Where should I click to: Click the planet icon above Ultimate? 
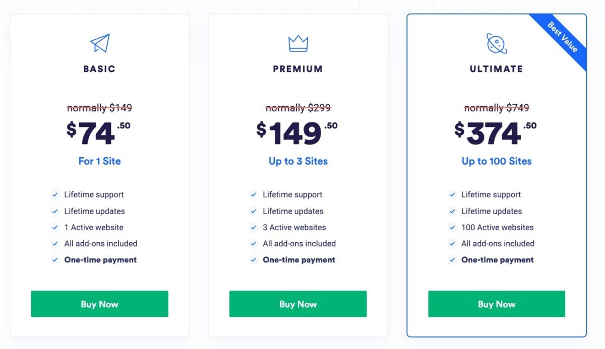pyautogui.click(x=497, y=43)
